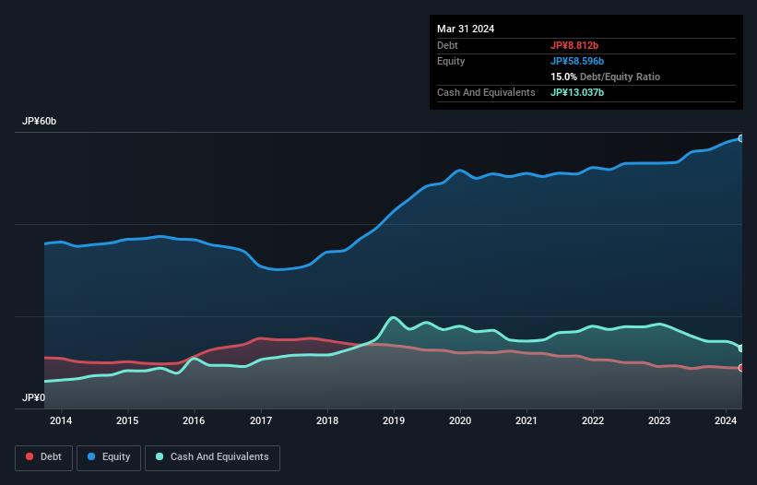Select the 2019 x-axis label
This screenshot has height=485, width=757.
pos(394,421)
